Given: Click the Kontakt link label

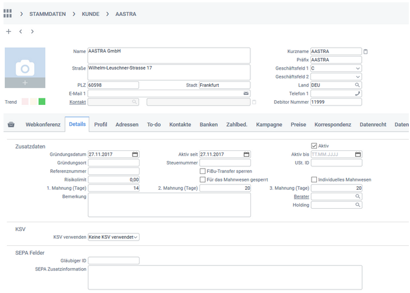Looking at the screenshot, I should coord(78,102).
